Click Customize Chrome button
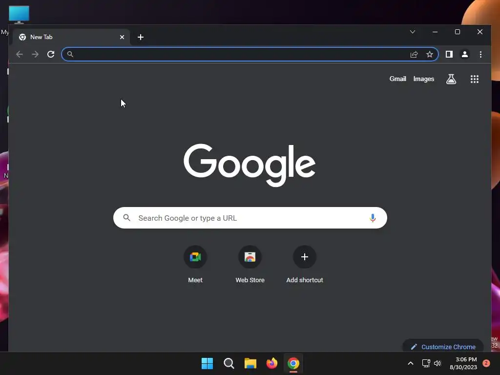 click(443, 346)
